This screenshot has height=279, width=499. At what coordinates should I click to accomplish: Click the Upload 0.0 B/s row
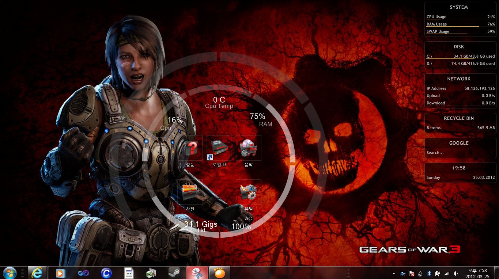pyautogui.click(x=461, y=96)
